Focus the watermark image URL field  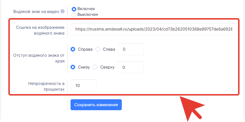click(x=154, y=29)
